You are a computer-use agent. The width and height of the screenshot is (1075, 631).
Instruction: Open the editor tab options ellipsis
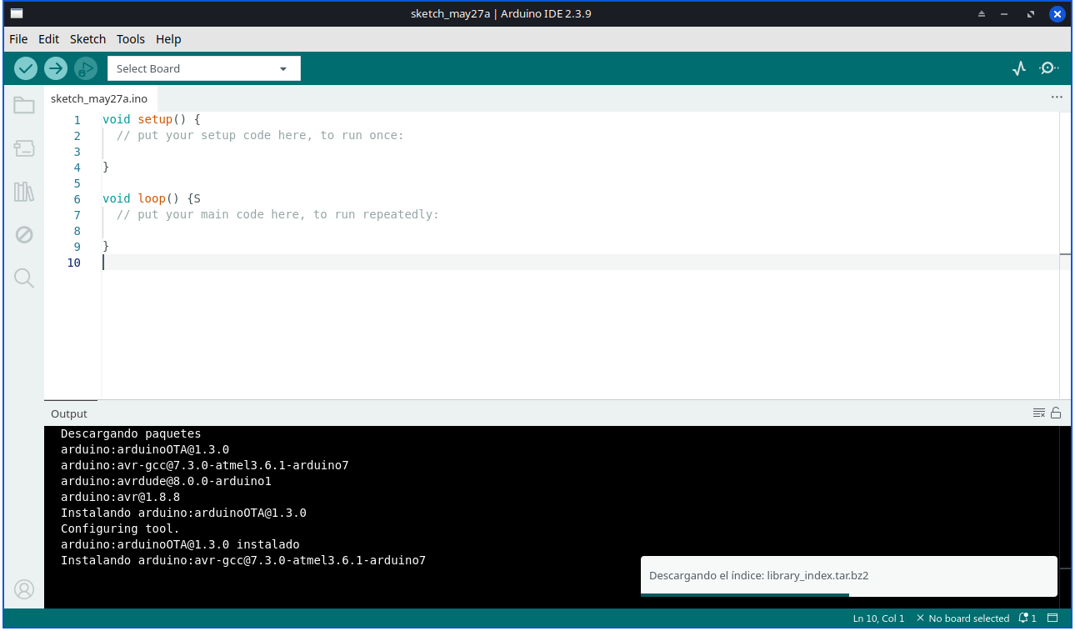1057,98
